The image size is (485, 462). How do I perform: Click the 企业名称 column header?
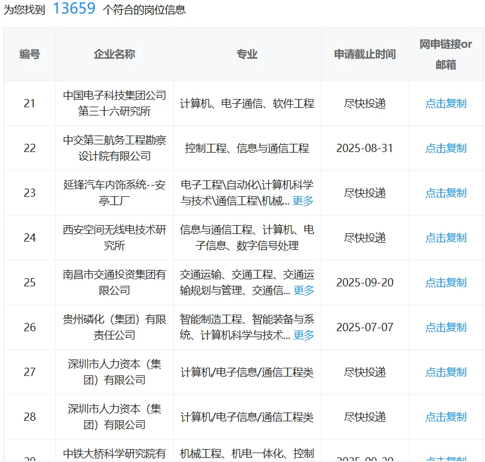(114, 54)
